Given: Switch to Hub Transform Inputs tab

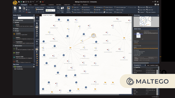Looking at the screenshot, I should [153, 65].
